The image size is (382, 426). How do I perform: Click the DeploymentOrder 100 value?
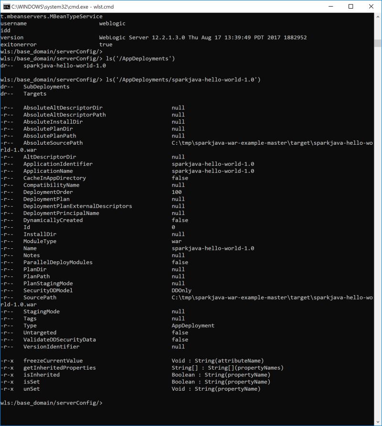point(177,192)
